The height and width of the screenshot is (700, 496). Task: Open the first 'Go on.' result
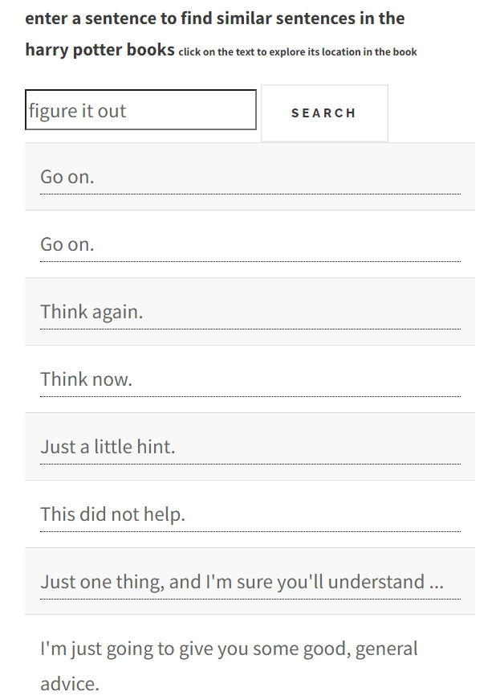pyautogui.click(x=250, y=177)
